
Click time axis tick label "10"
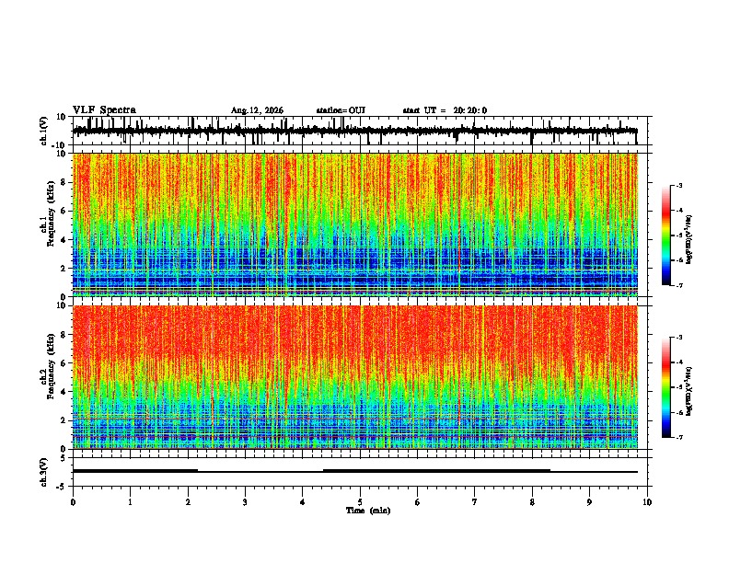(x=647, y=502)
